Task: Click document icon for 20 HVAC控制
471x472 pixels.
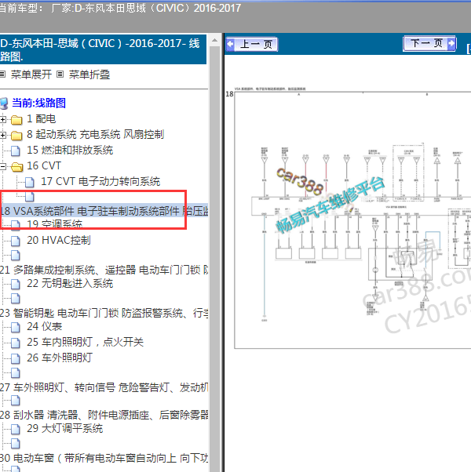Action: tap(16, 241)
